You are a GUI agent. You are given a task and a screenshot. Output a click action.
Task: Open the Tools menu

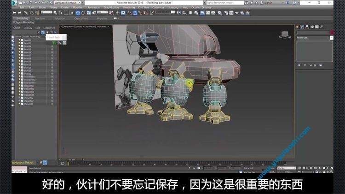click(x=31, y=7)
